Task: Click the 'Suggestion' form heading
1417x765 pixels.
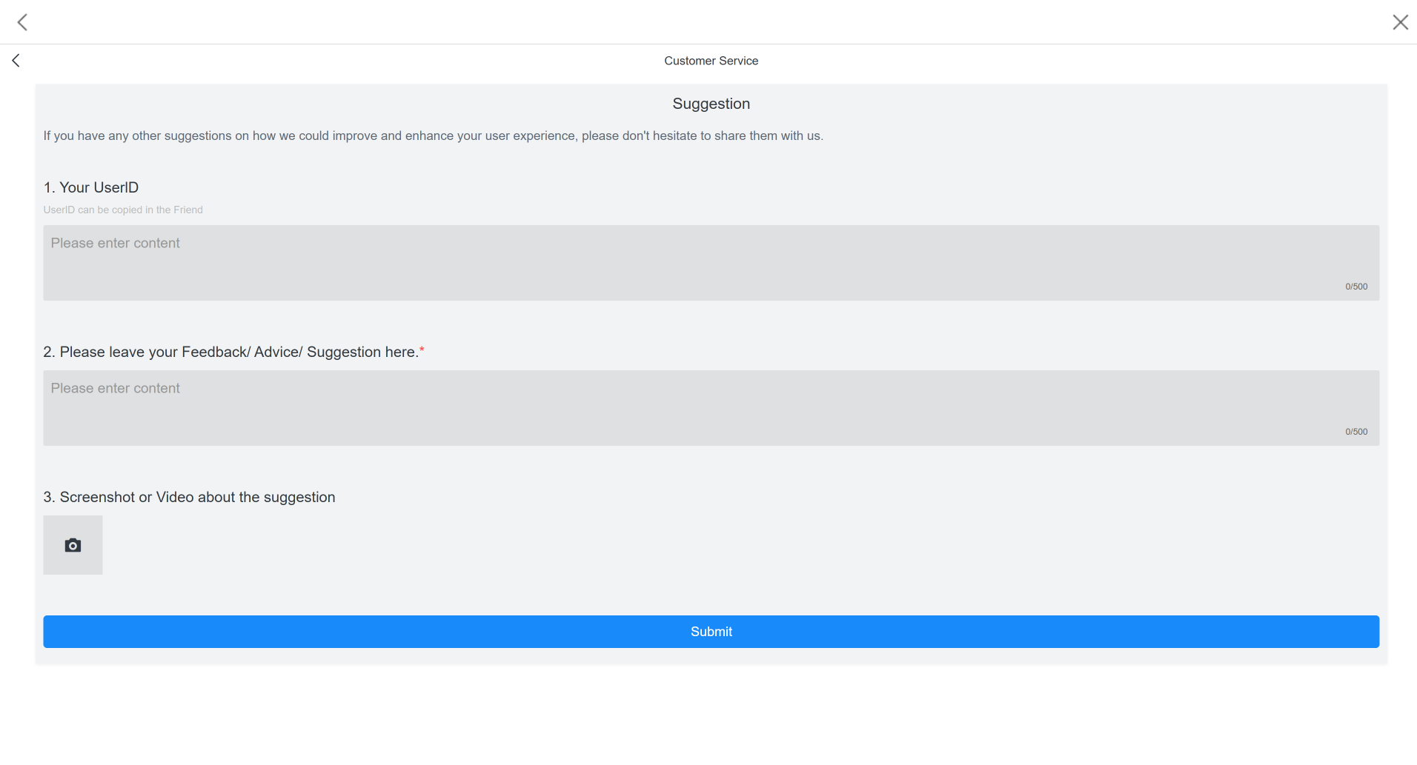Action: pos(711,104)
